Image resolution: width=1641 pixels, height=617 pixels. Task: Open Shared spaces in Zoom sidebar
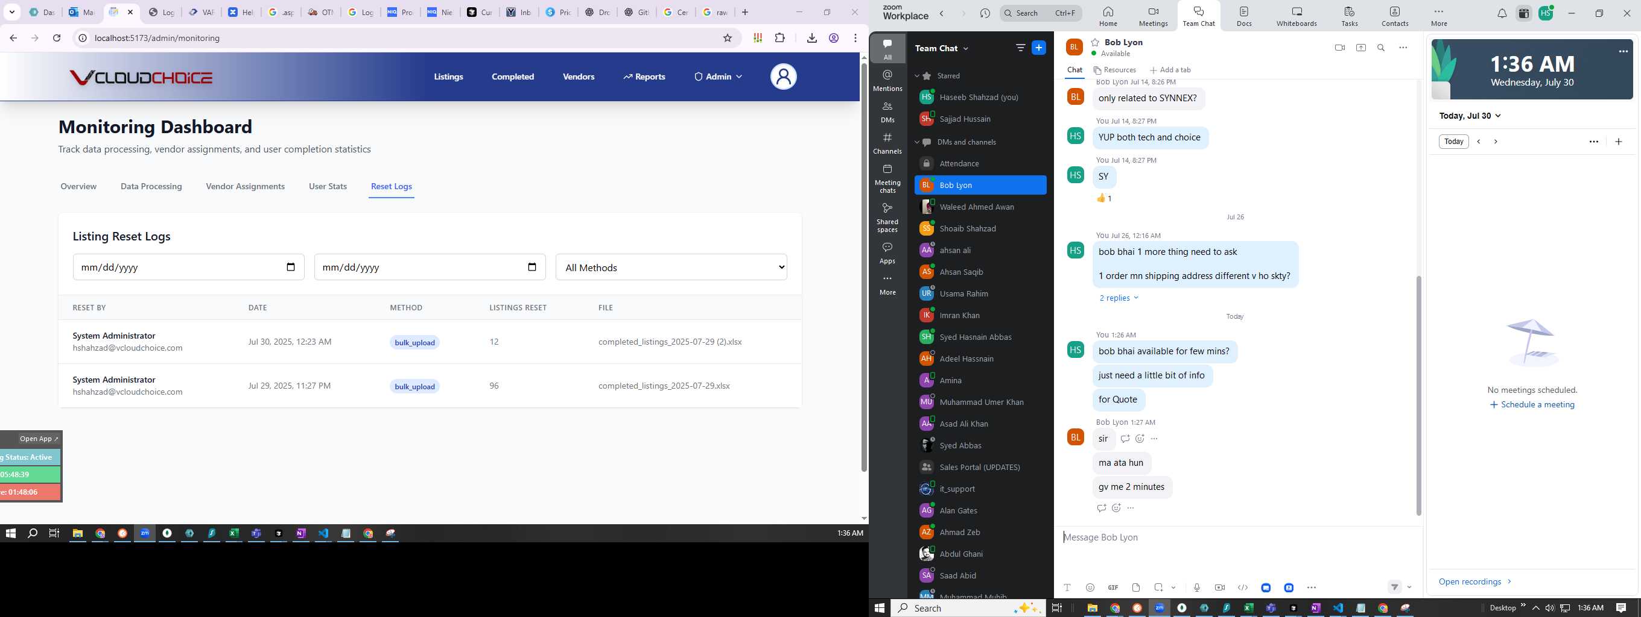[887, 218]
